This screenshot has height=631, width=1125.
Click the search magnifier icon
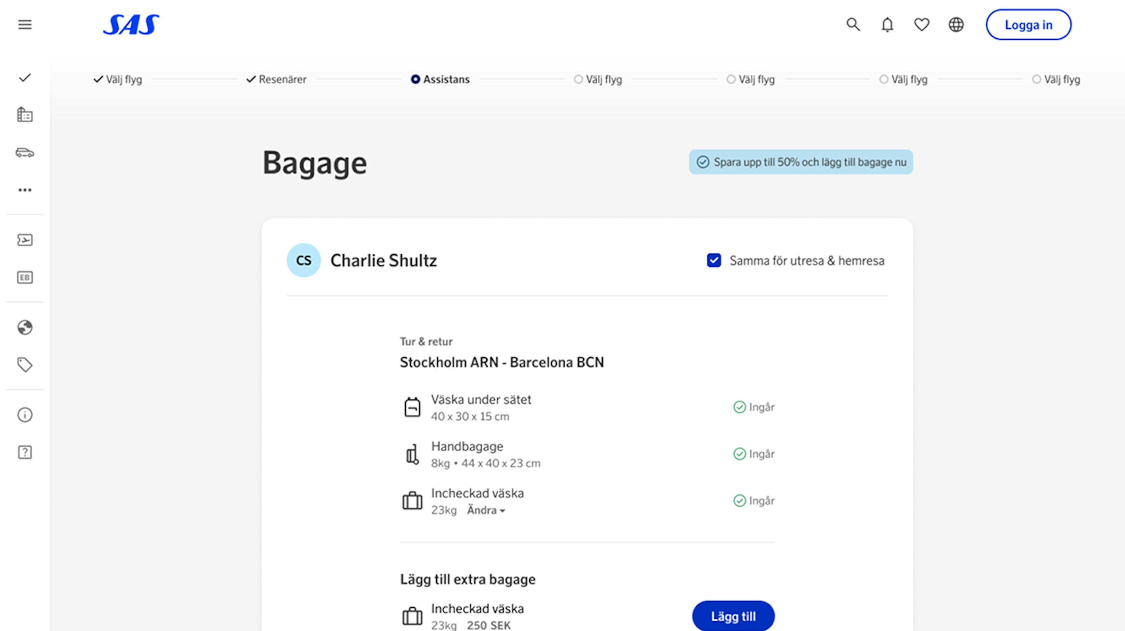pos(853,24)
